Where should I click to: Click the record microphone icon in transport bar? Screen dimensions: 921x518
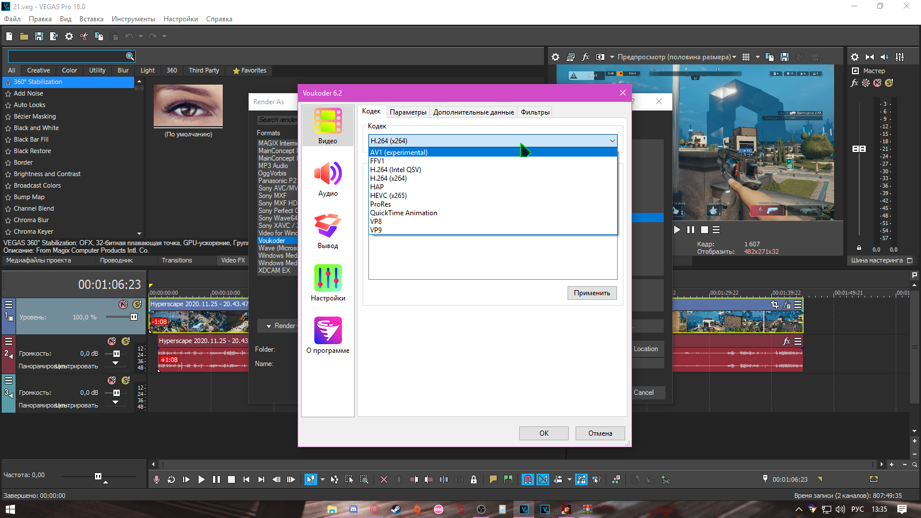(x=157, y=479)
